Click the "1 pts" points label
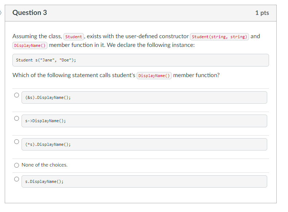The image size is (288, 212). pyautogui.click(x=262, y=13)
